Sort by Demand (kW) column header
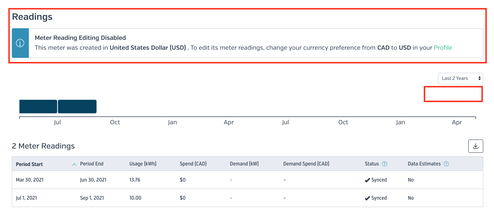 244,164
